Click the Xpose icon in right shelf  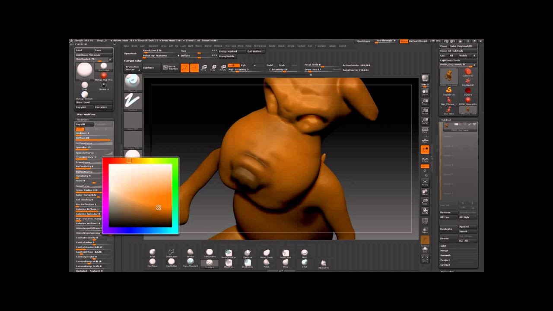click(x=425, y=258)
